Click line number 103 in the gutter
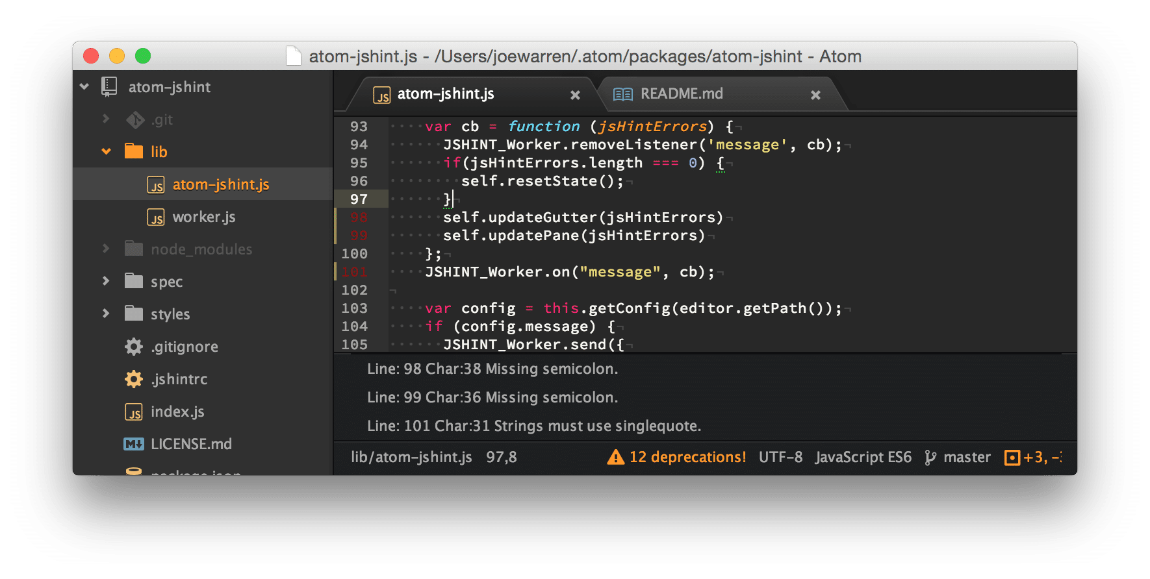 point(355,308)
